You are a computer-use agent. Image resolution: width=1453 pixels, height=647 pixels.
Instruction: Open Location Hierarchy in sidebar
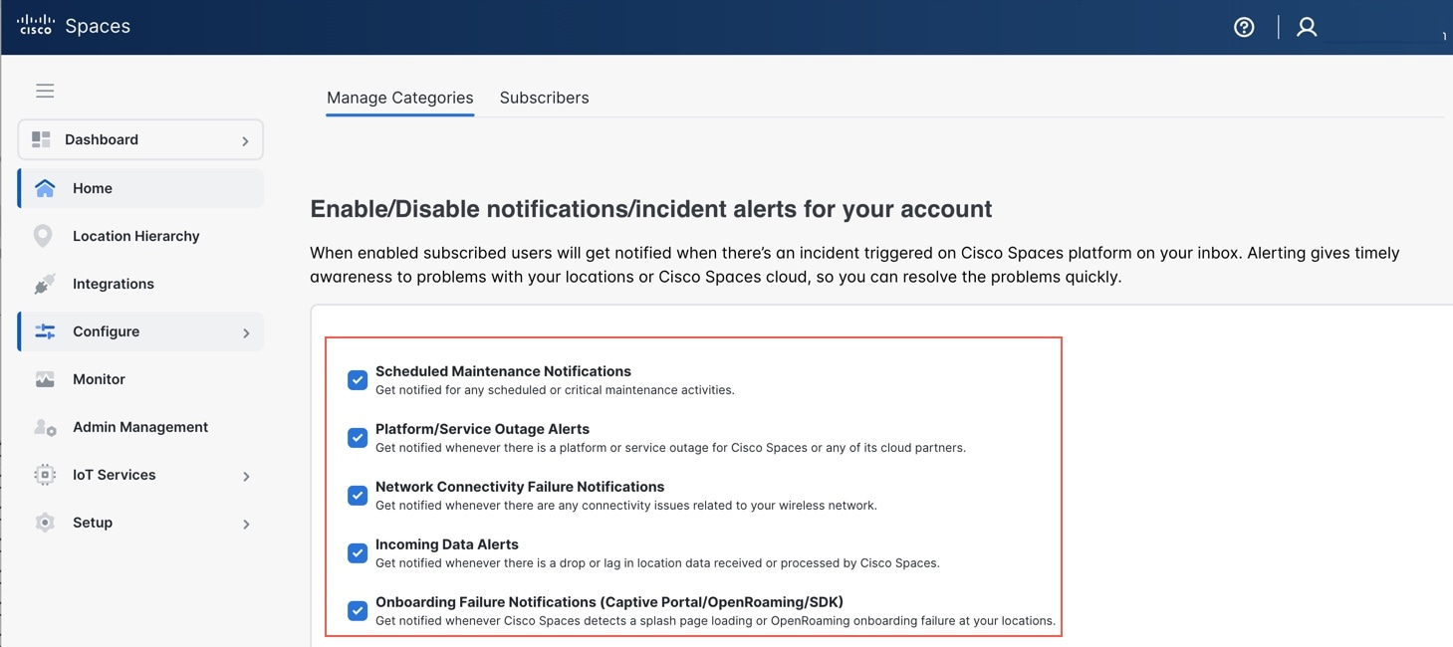click(x=140, y=236)
